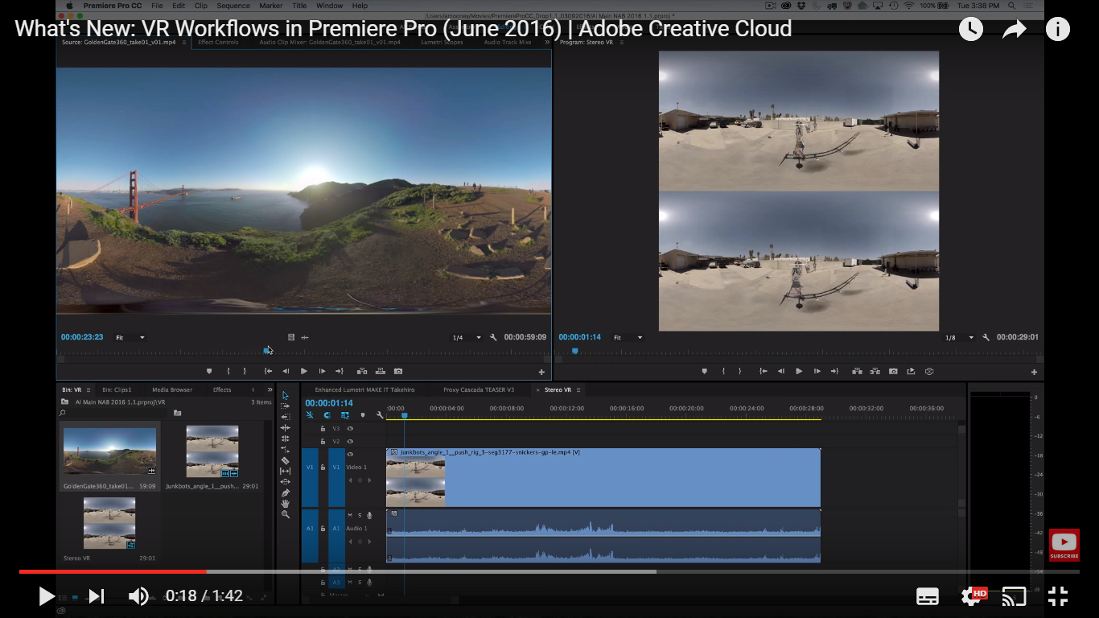1099x618 pixels.
Task: Switch to Proxy Cascada TEASER V3 sequence tab
Action: pos(479,389)
